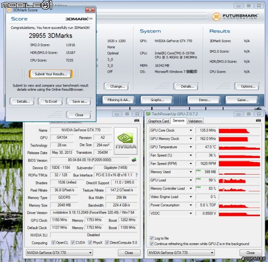Open GPU Core Clock sensor dropdown
Image resolution: width=268 pixels, height=262 pixels.
pos(191,130)
